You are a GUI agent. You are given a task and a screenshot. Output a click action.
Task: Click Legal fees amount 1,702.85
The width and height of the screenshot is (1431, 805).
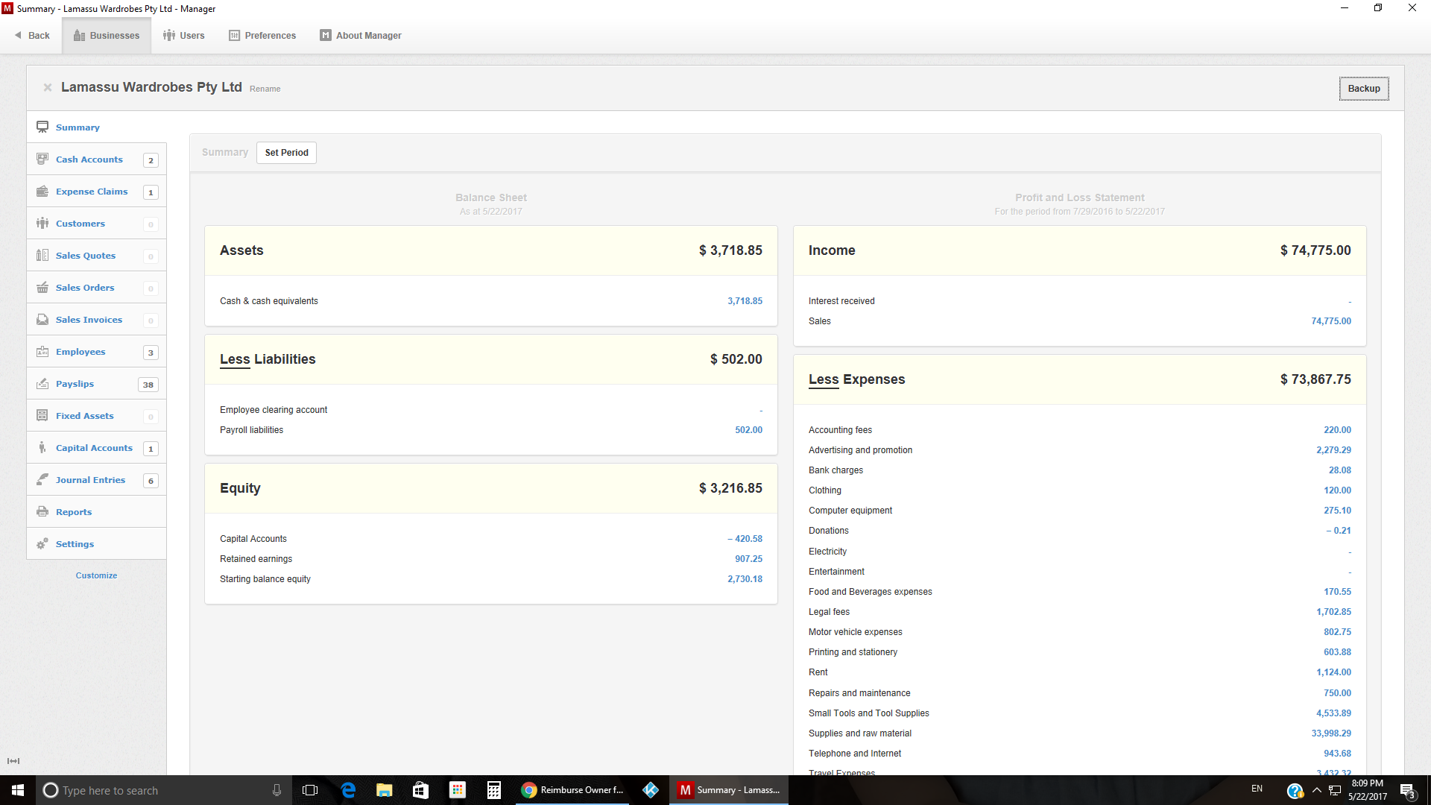pos(1333,612)
